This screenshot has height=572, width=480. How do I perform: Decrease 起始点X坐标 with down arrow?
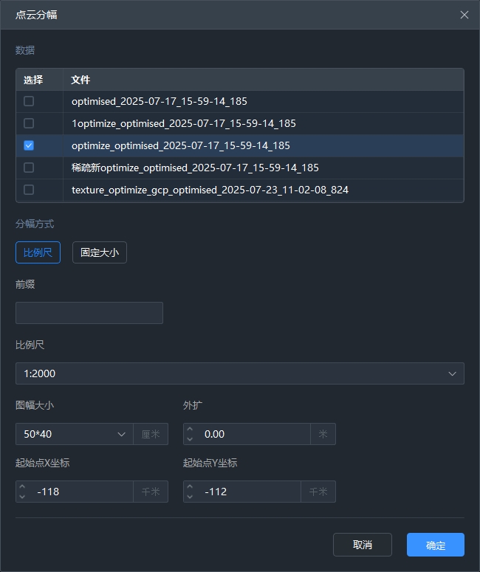[x=22, y=497]
